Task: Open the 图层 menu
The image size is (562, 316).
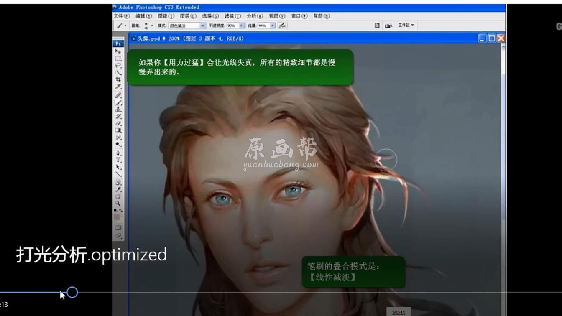Action: (188, 16)
